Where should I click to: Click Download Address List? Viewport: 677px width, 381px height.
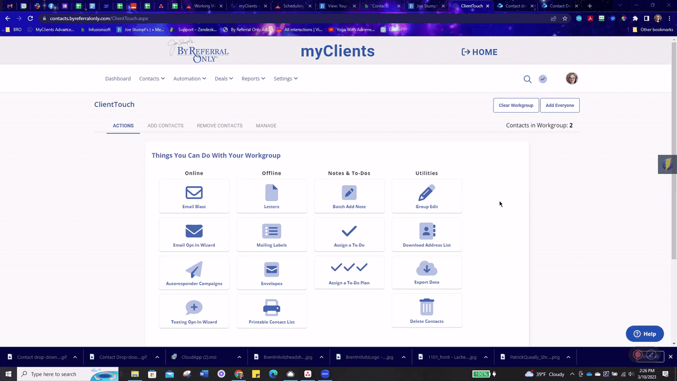tap(427, 235)
